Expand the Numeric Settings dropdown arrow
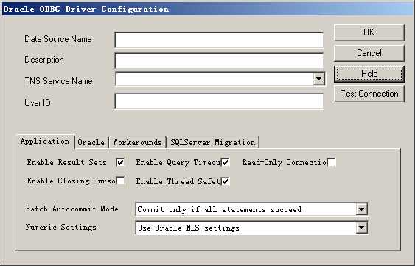Image resolution: width=415 pixels, height=266 pixels. [x=361, y=228]
